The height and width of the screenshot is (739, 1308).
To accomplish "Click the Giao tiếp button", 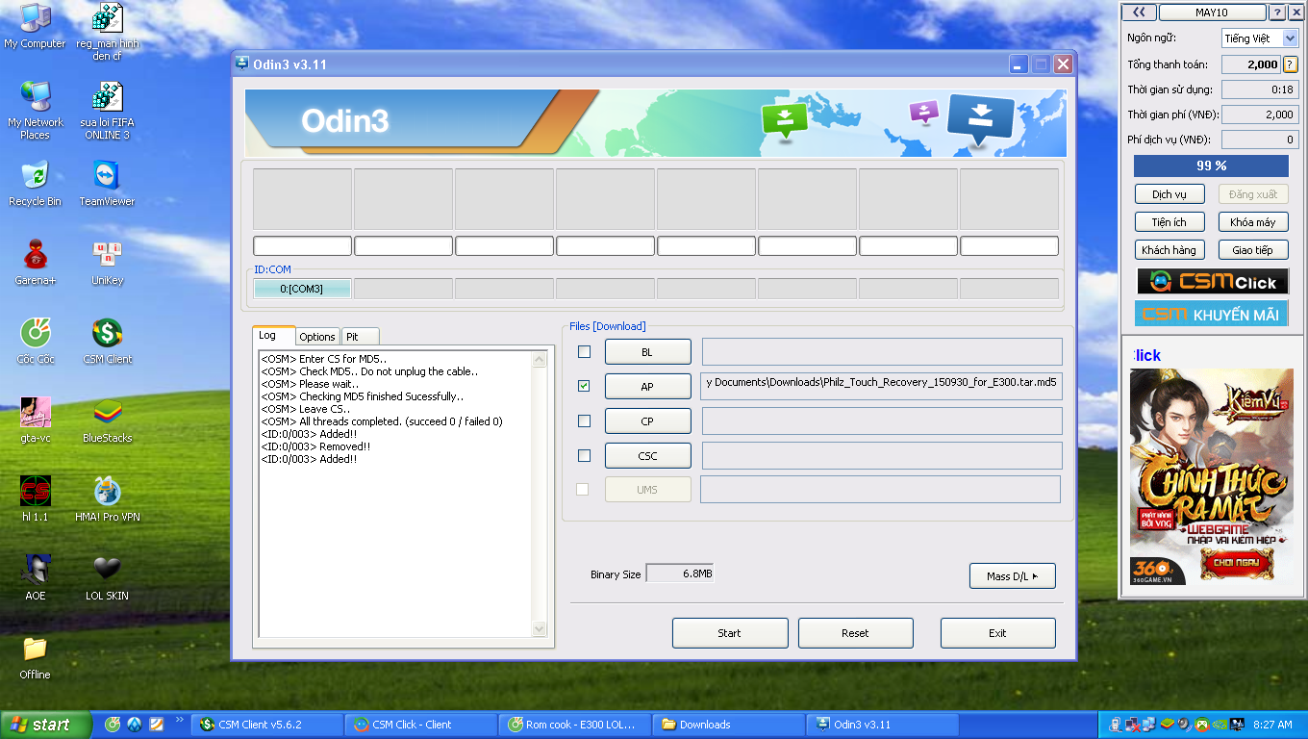I will 1253,250.
